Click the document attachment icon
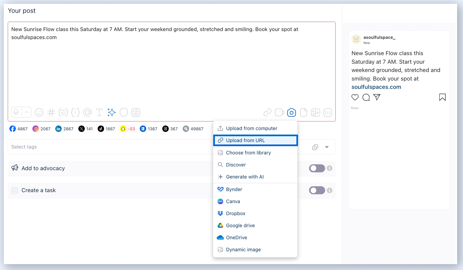463x270 pixels. (304, 113)
